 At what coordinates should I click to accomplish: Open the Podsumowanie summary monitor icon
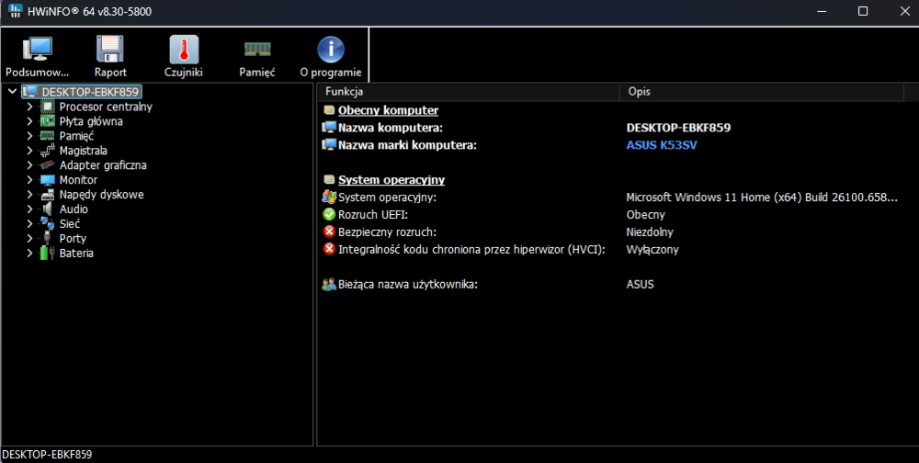pos(38,50)
